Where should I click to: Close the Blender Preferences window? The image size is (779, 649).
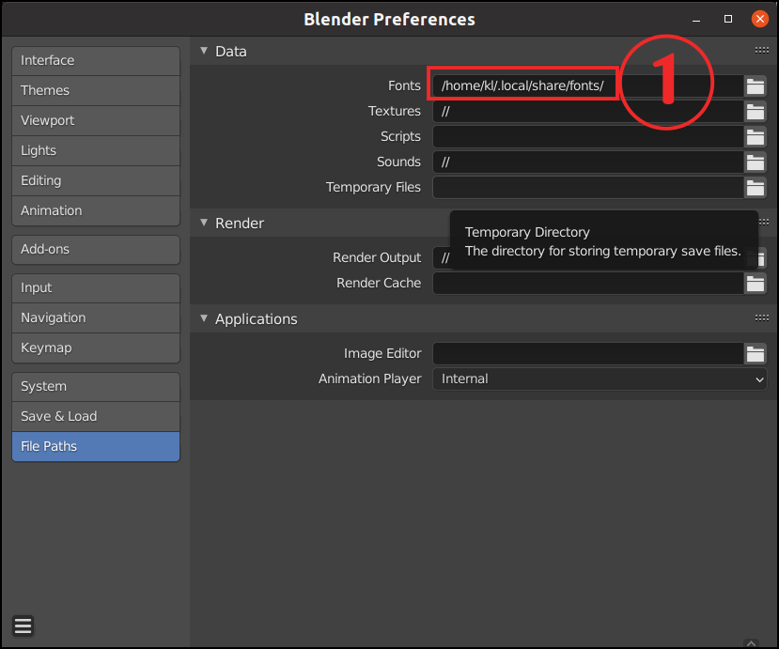click(759, 19)
